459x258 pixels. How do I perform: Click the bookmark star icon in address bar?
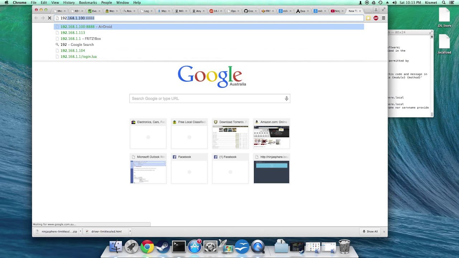368,18
